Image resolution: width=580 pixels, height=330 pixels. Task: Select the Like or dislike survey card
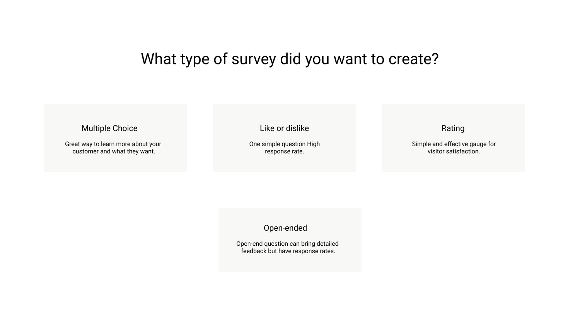pos(285,138)
